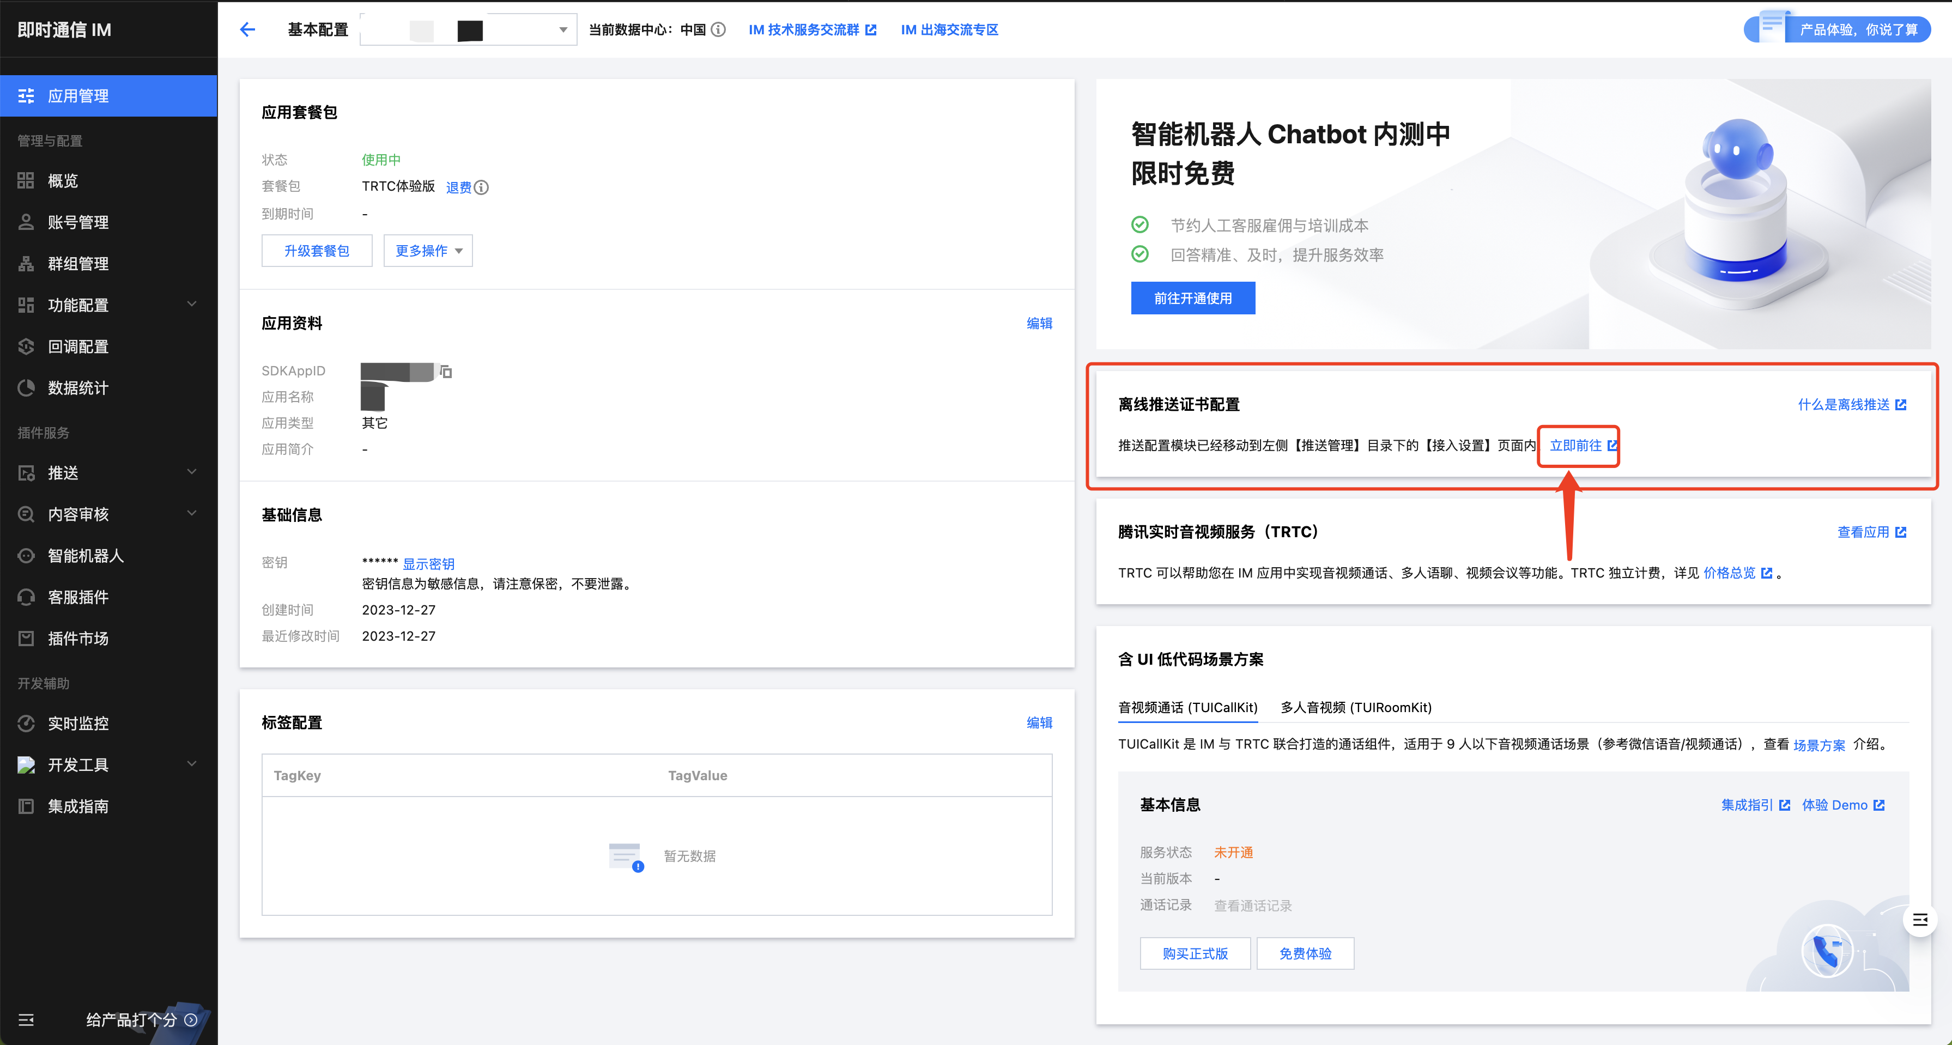This screenshot has height=1045, width=1952.
Task: Click the 数据统计 pie icon
Action: [x=26, y=388]
